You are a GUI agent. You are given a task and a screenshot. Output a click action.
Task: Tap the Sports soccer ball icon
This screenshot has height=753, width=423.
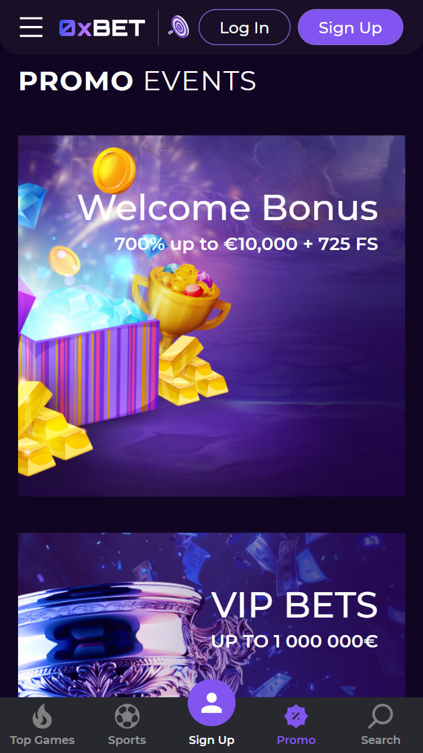point(127,717)
